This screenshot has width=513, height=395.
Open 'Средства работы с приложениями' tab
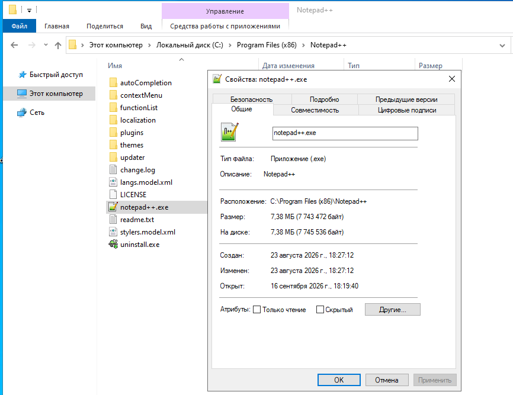coord(225,26)
